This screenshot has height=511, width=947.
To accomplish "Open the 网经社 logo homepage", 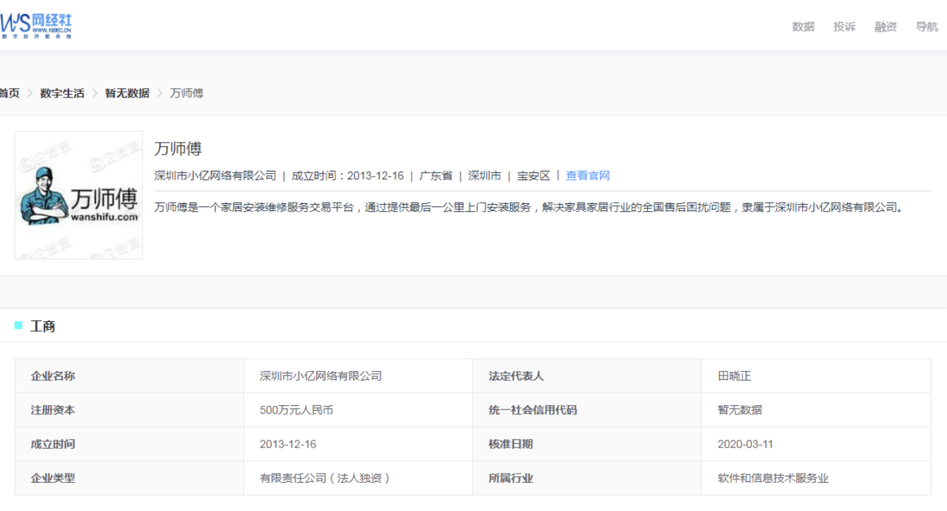I will tap(35, 26).
